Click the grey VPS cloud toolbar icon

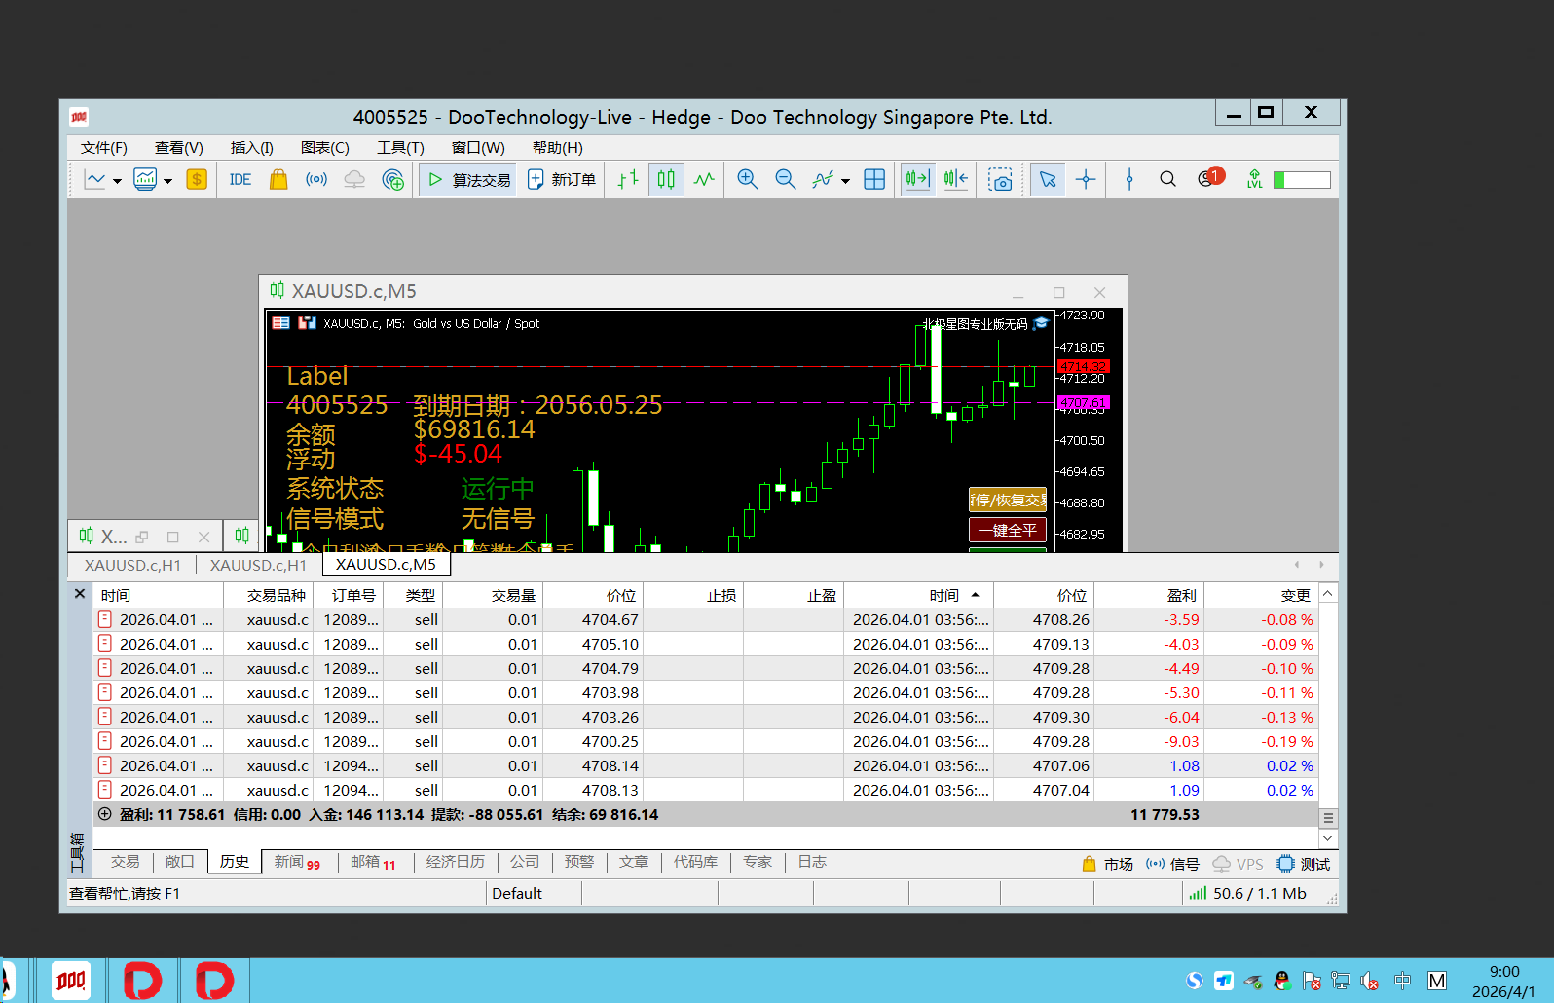[354, 179]
